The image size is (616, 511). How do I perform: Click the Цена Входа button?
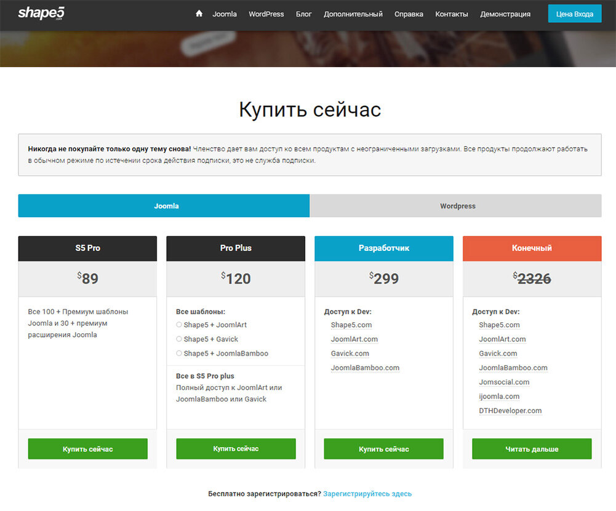(574, 13)
